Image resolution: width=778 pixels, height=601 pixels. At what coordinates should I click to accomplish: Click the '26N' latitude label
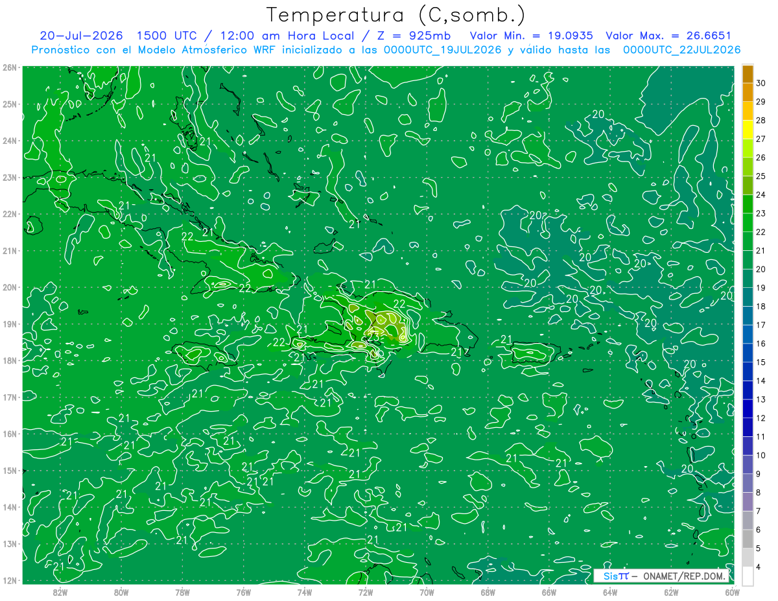pyautogui.click(x=10, y=67)
